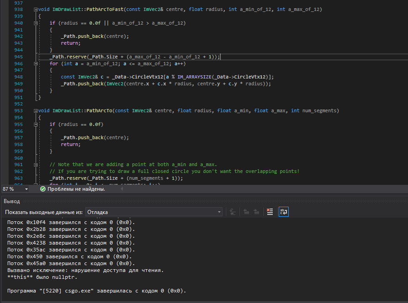Screen dimensions: 408x303
Task: Click output line for thread 0x35ac
Action: click(x=71, y=250)
